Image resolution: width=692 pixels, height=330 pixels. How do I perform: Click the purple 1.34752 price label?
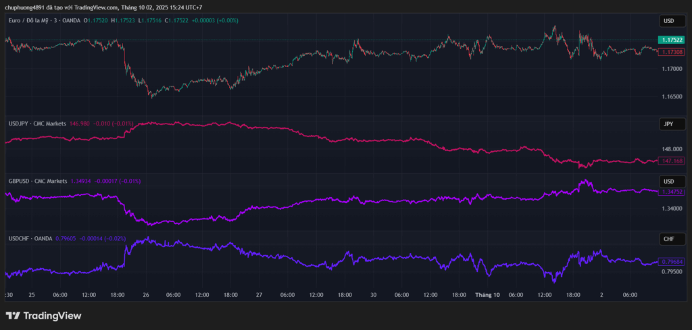671,192
